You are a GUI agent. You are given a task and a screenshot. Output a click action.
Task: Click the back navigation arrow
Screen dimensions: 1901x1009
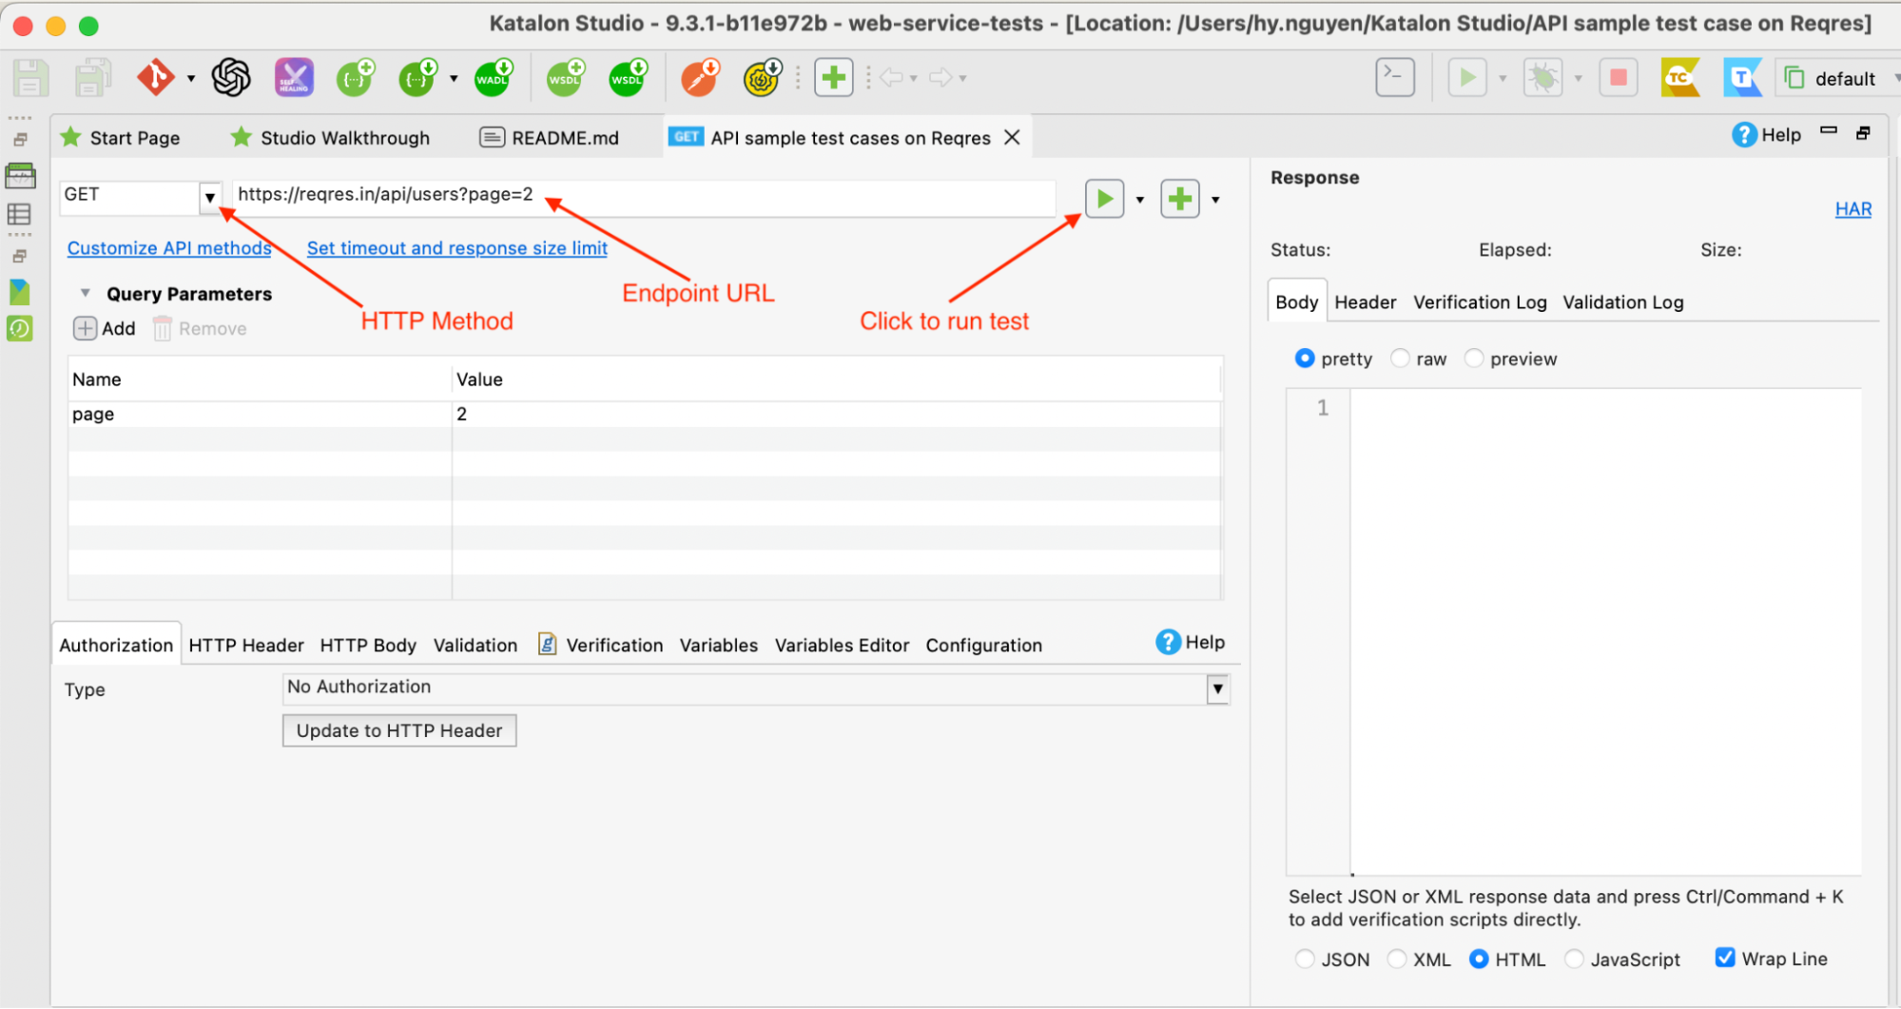click(x=891, y=78)
